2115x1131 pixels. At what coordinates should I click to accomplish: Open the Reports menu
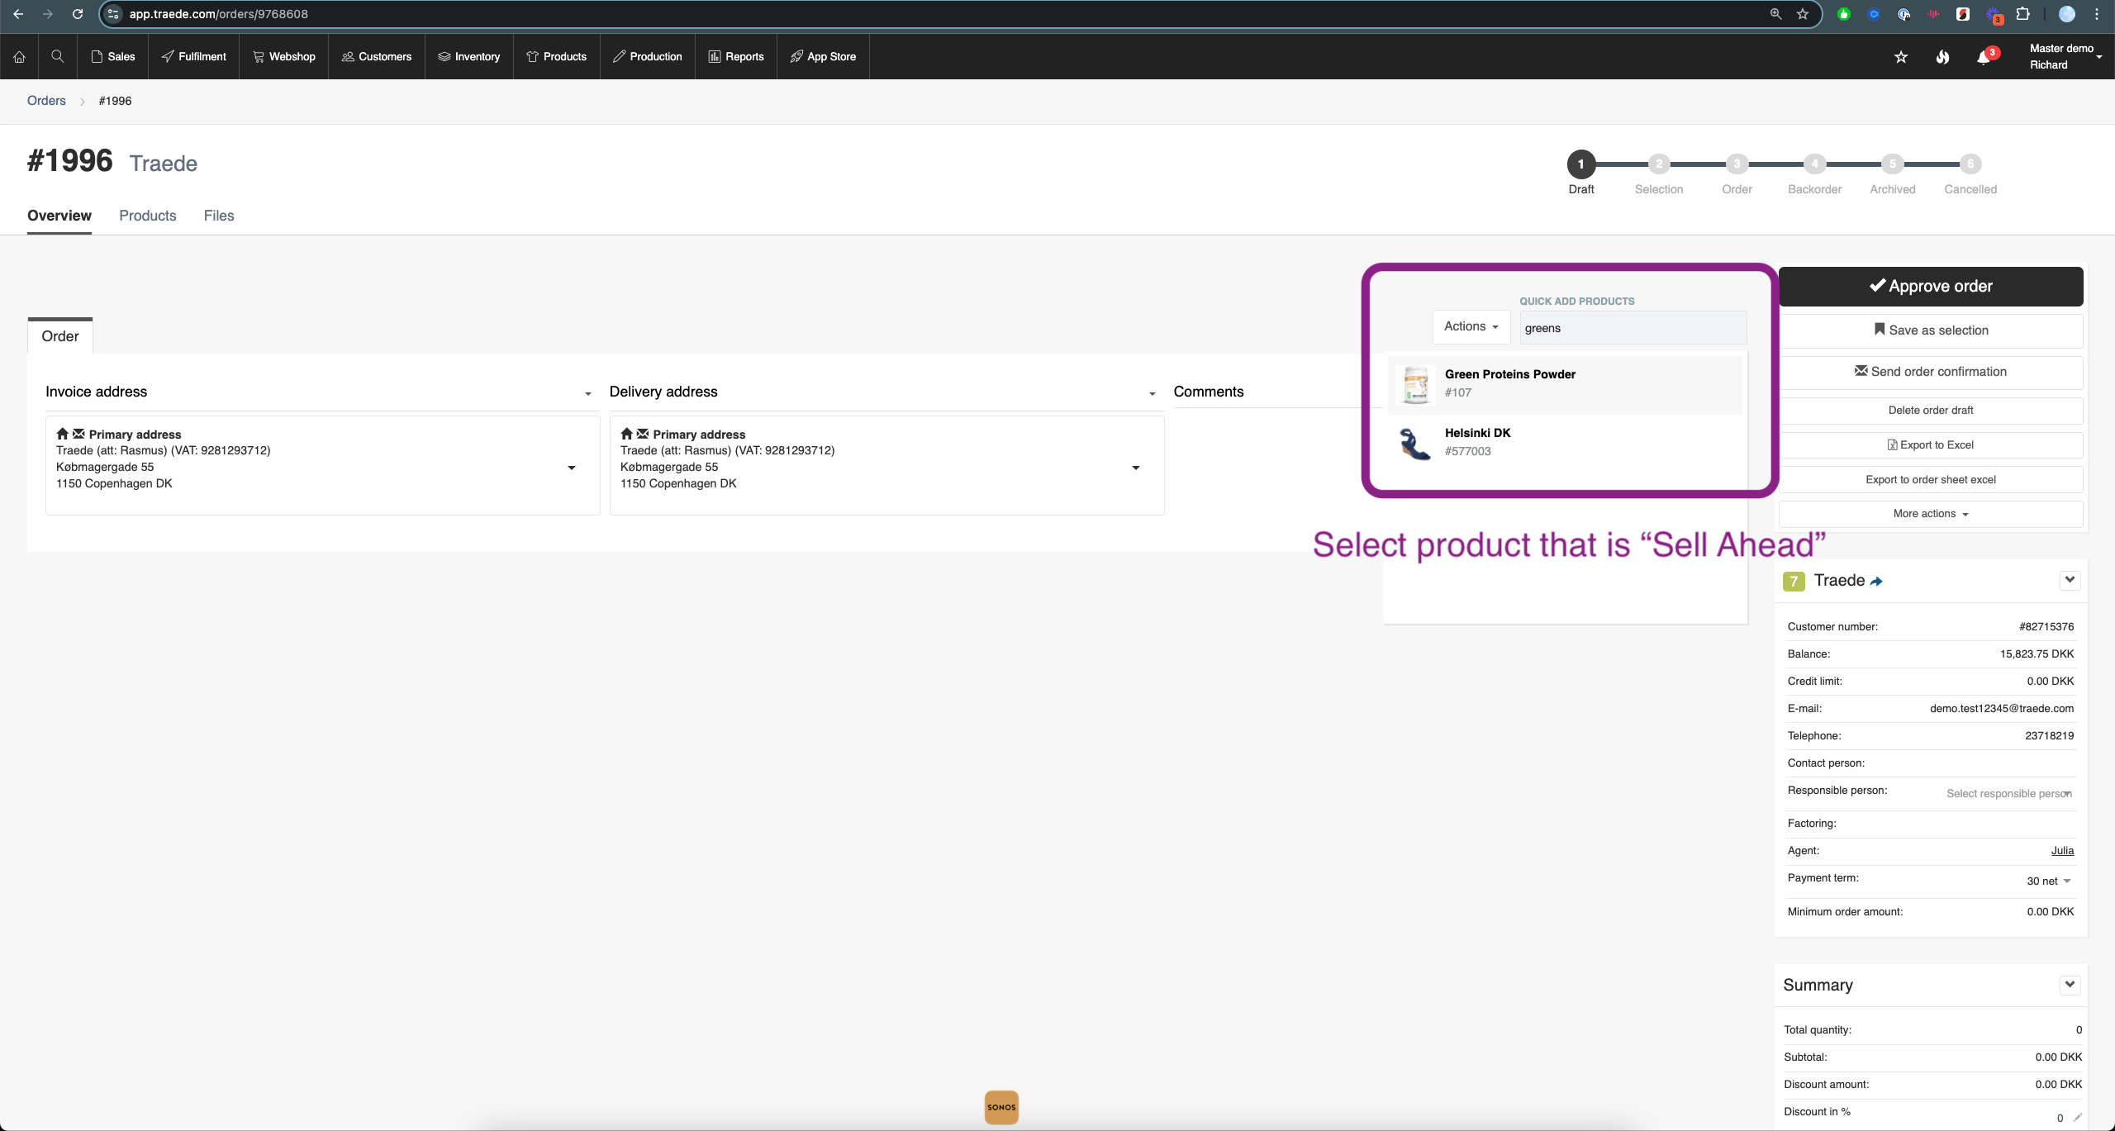[736, 57]
